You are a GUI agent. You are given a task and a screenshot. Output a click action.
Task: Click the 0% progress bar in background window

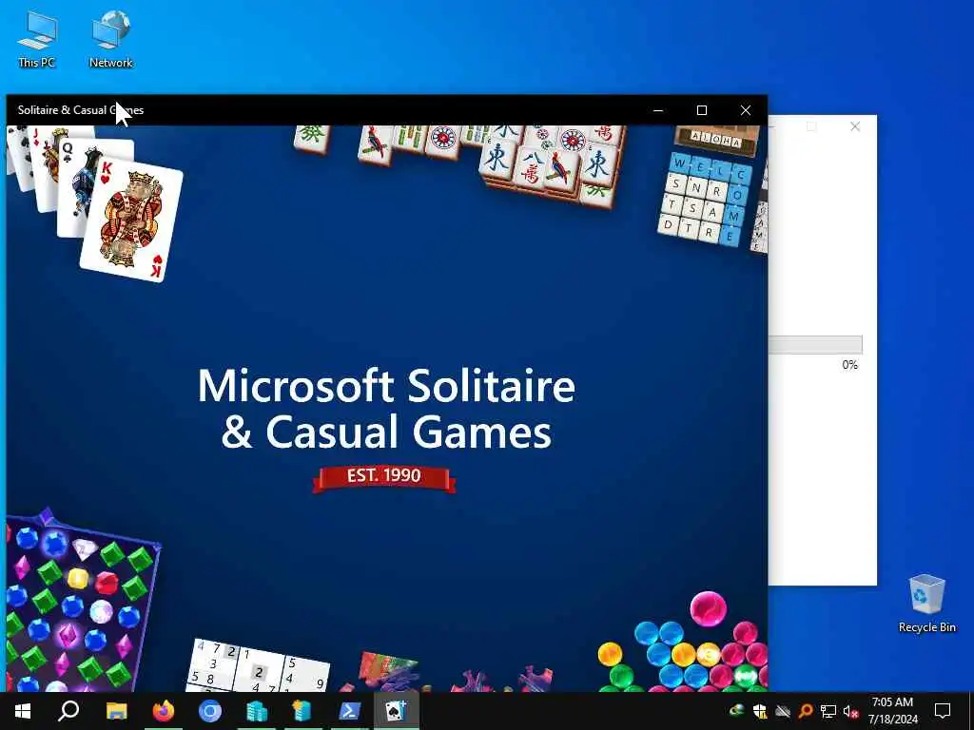[x=815, y=344]
